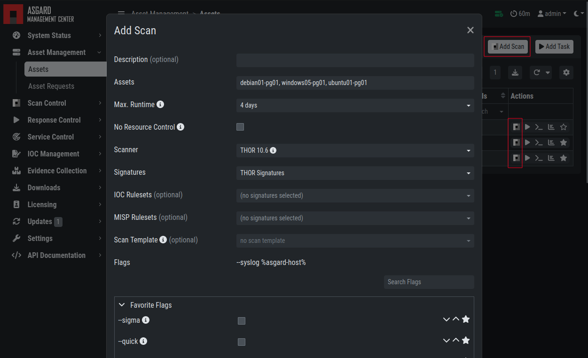Expand IOC Management in sidebar

[x=56, y=154]
